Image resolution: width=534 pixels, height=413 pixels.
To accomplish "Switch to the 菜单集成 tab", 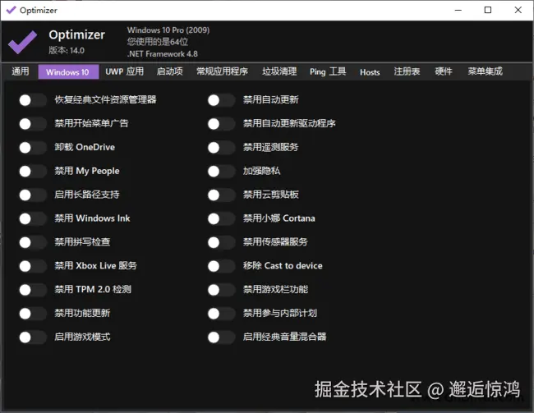I will click(x=485, y=71).
